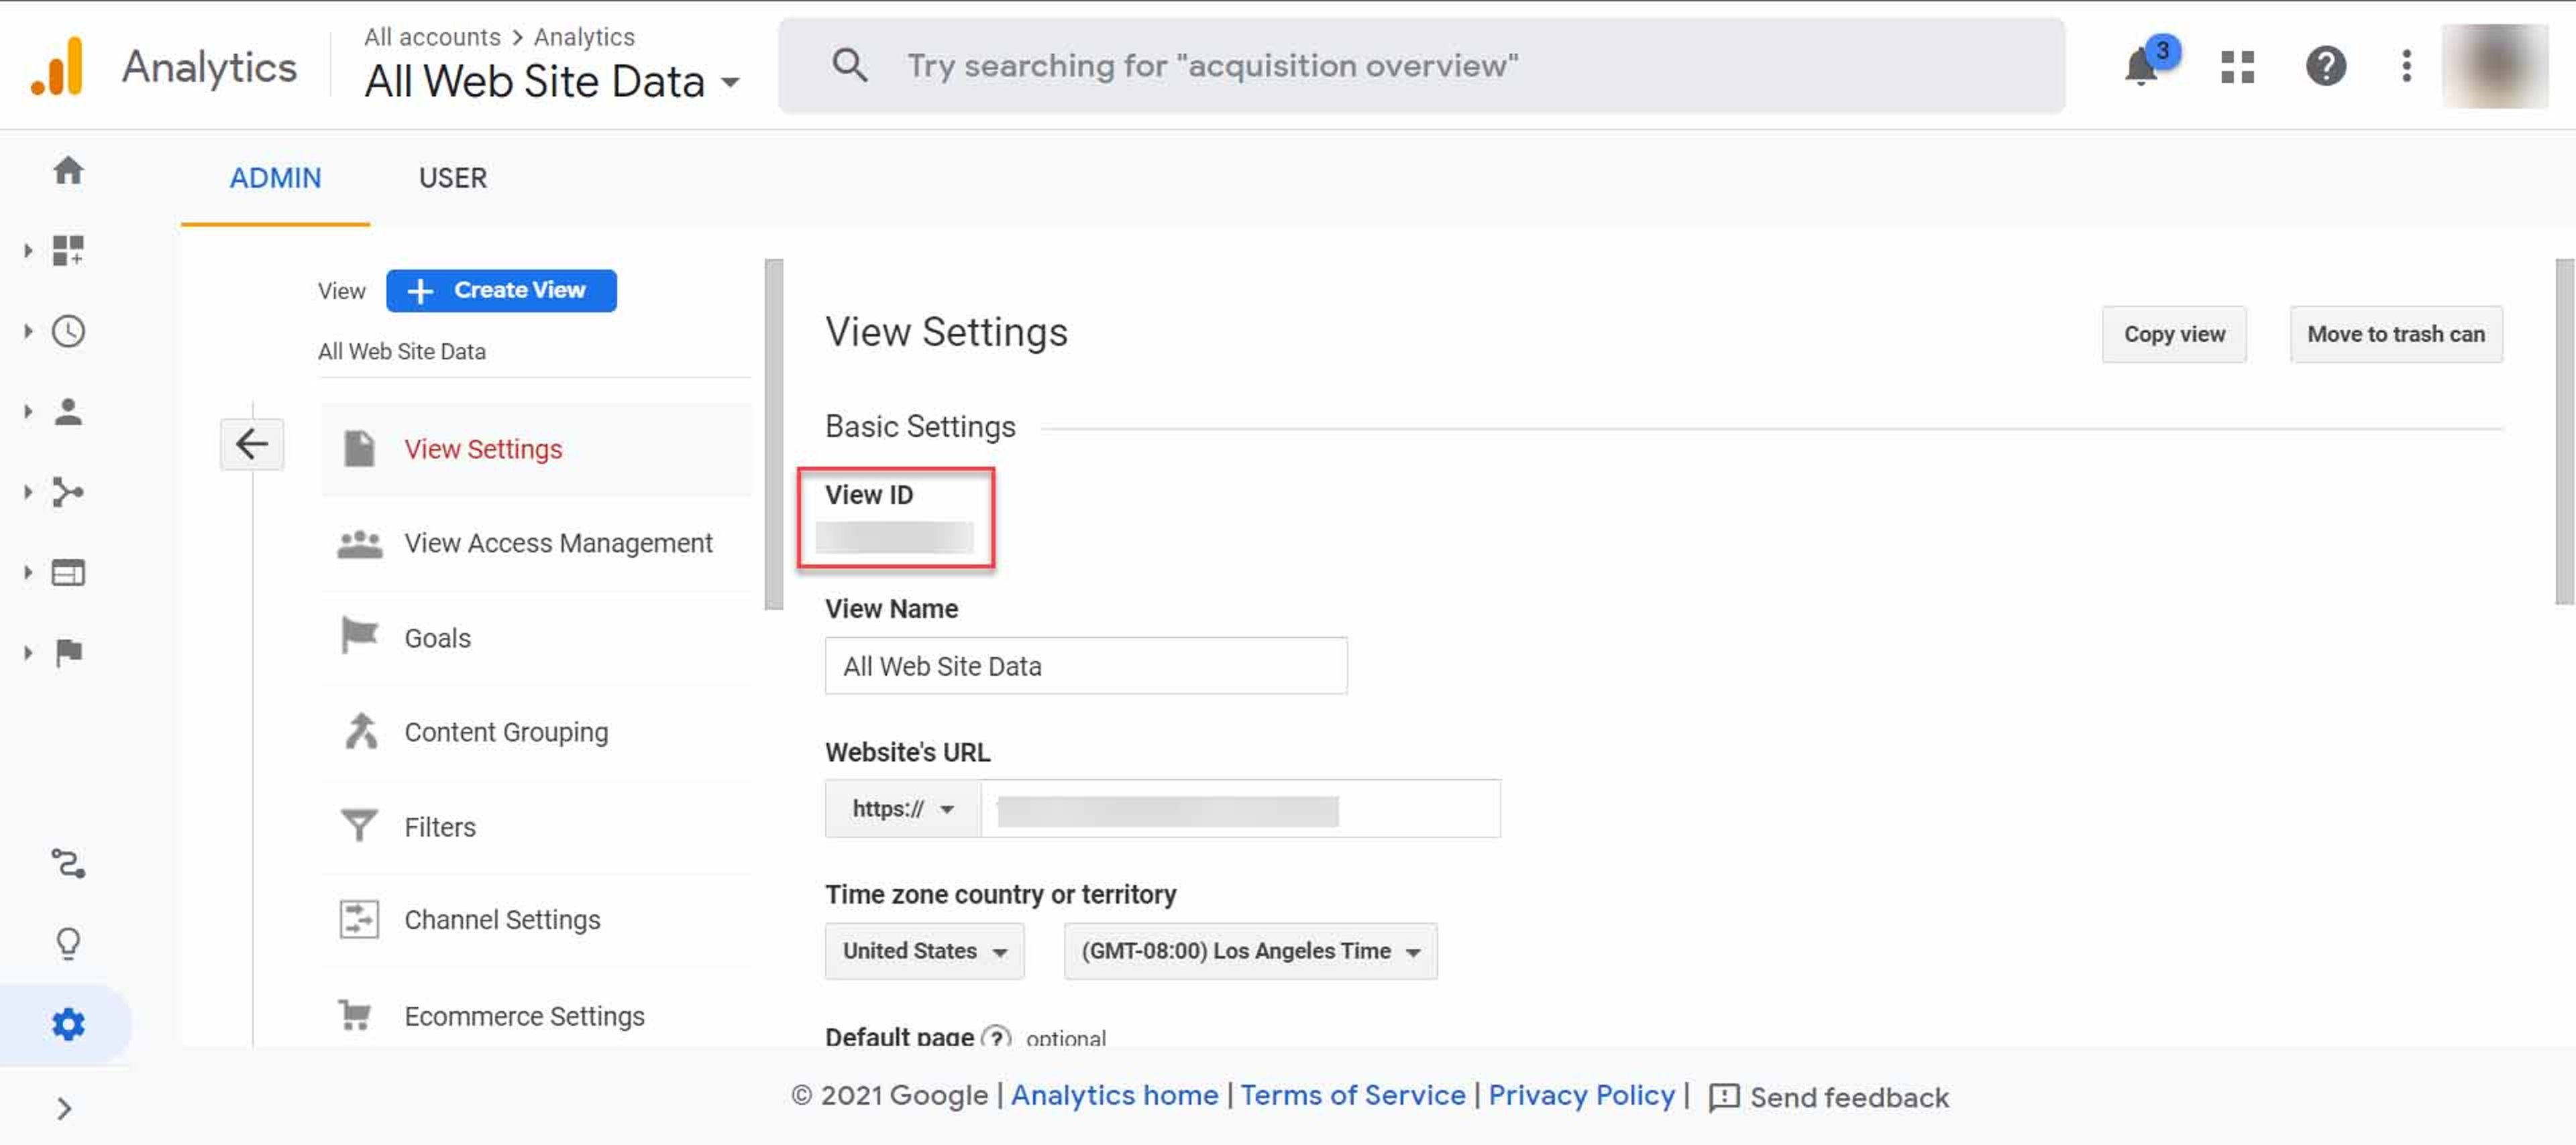Select Filters menu item

click(x=536, y=827)
